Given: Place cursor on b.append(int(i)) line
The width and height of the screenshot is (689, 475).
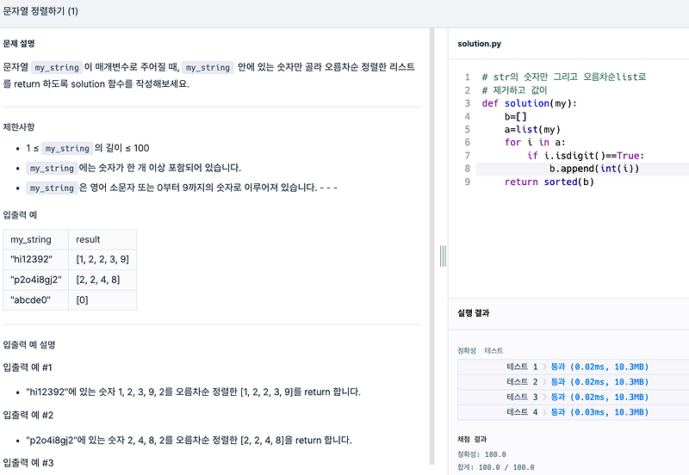Looking at the screenshot, I should point(594,169).
